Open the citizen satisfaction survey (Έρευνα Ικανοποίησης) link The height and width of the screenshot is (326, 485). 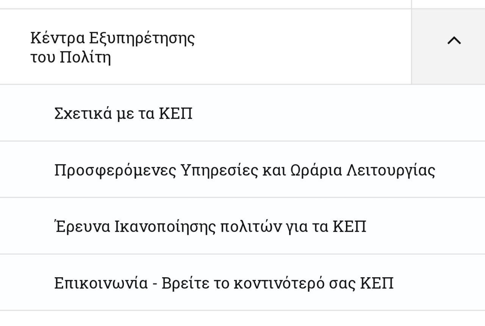click(210, 227)
